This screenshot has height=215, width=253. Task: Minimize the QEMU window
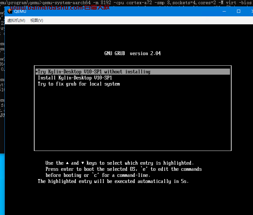[x=224, y=11]
